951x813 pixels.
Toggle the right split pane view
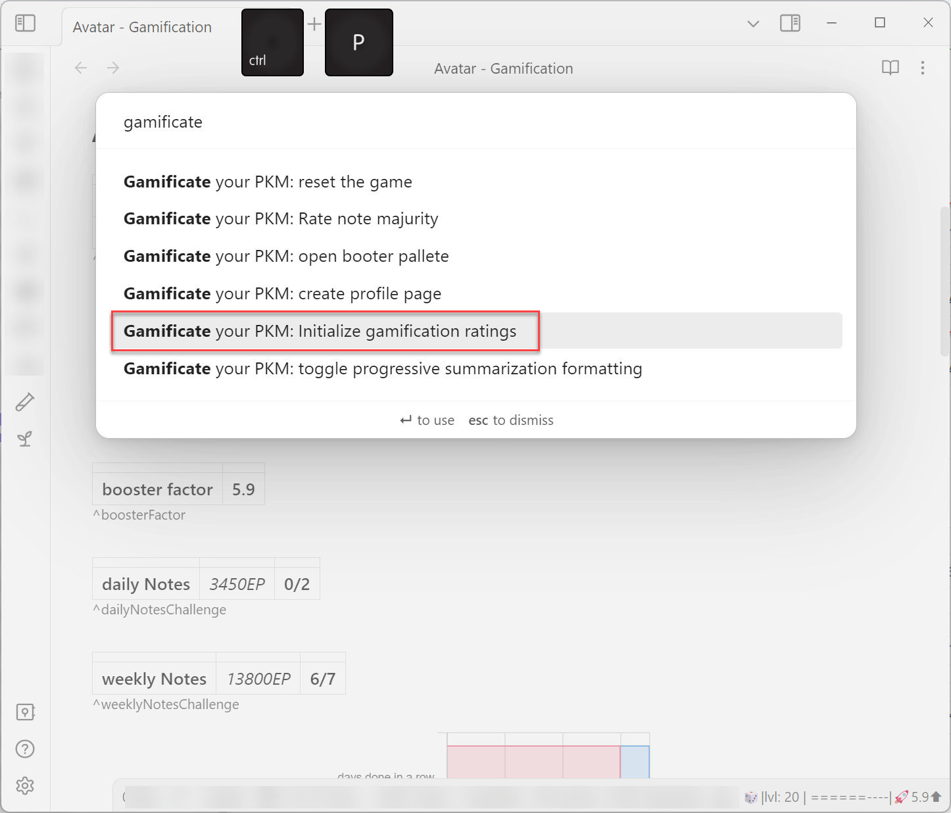click(790, 23)
